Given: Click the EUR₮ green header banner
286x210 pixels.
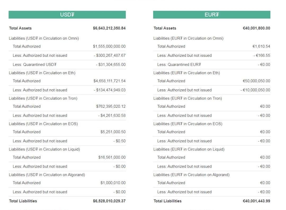Looking at the screenshot, I should 212,15.
